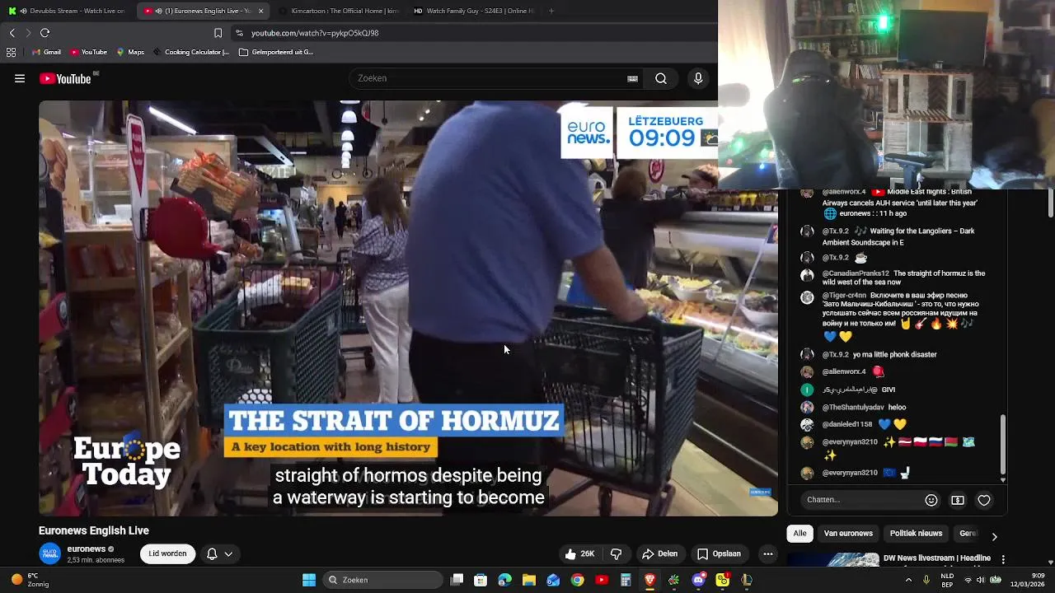The image size is (1055, 593).
Task: Switch to Kimcartoon tab
Action: 338,11
